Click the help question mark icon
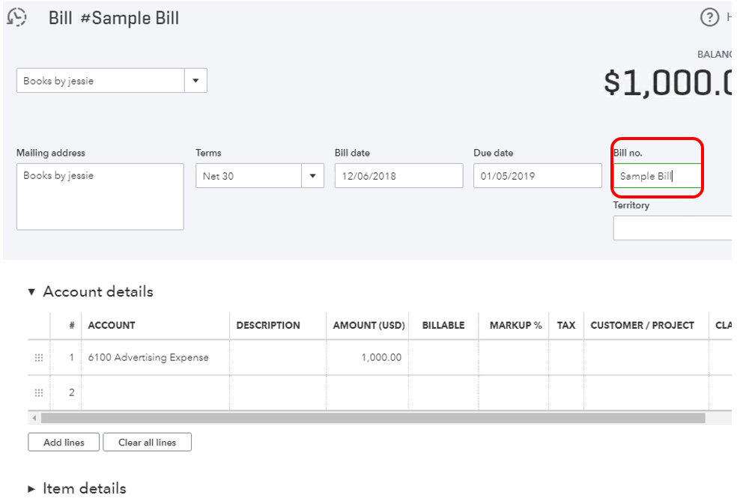737x501 pixels. tap(709, 17)
